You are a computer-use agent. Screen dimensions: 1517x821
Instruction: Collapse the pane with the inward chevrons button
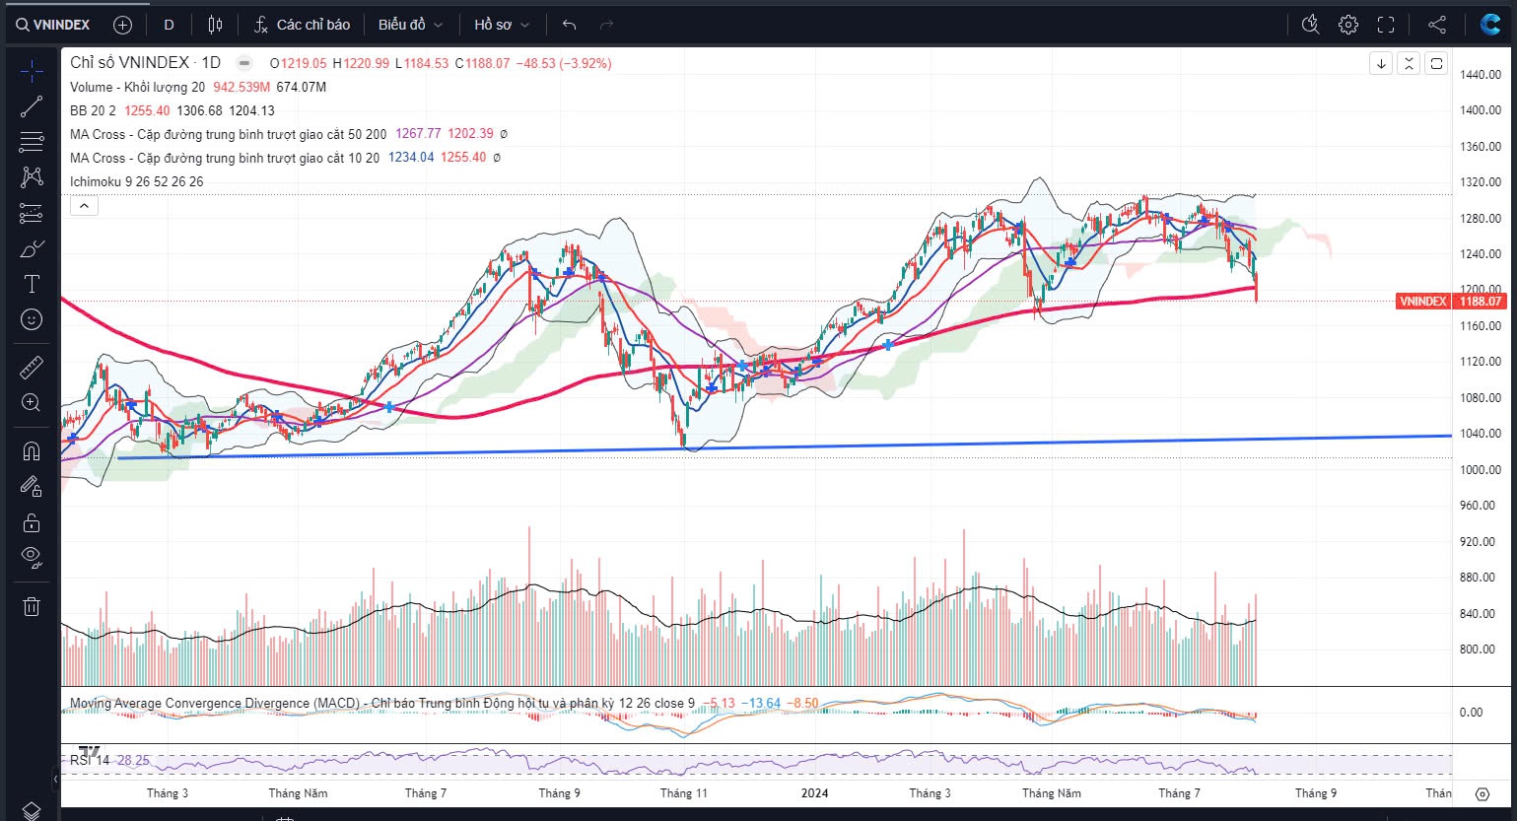pos(1409,63)
